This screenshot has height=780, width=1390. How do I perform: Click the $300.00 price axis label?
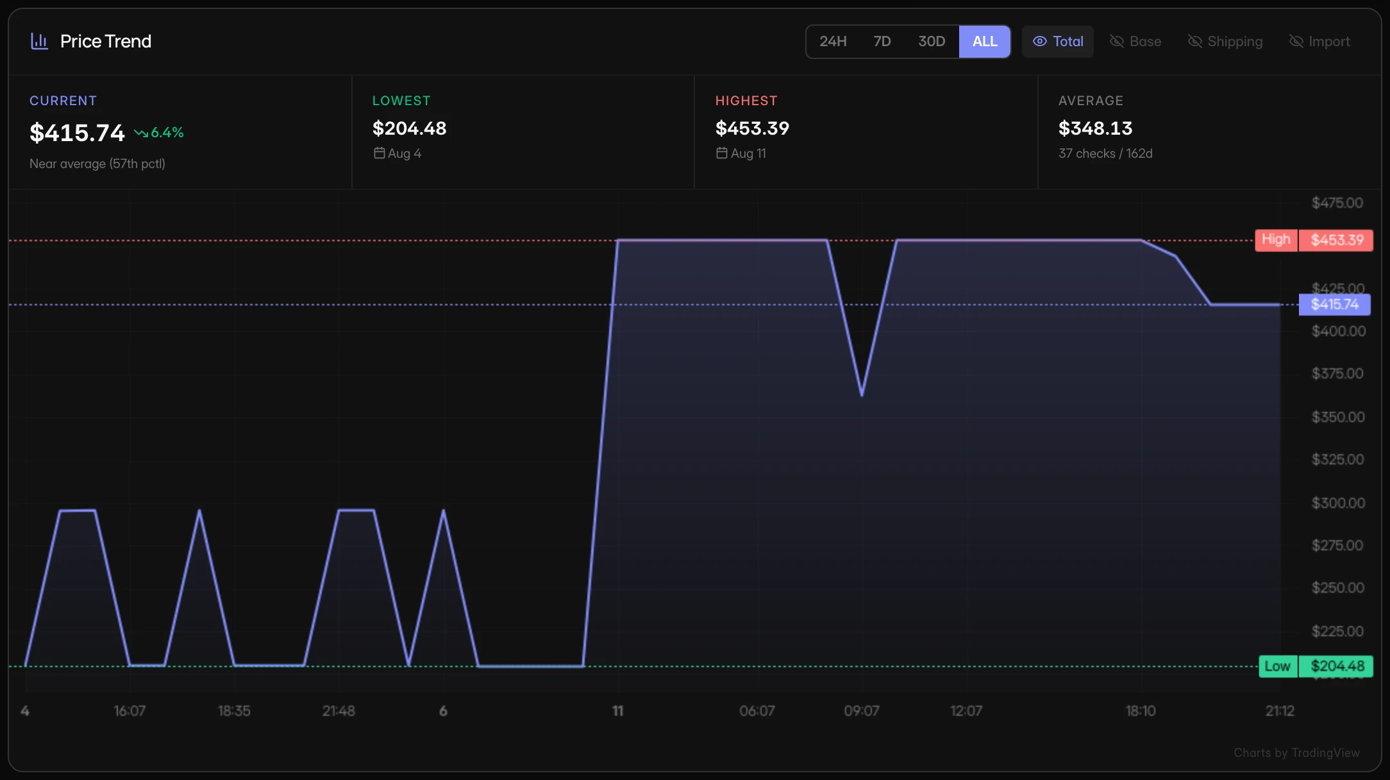click(1338, 503)
